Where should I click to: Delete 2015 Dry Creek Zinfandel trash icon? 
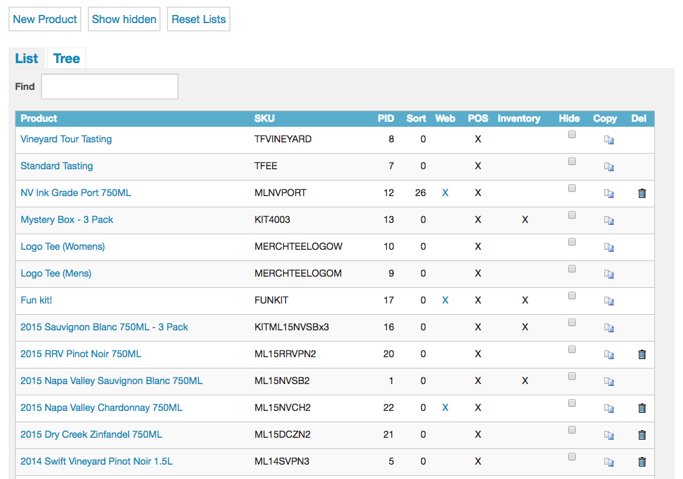pyautogui.click(x=642, y=435)
